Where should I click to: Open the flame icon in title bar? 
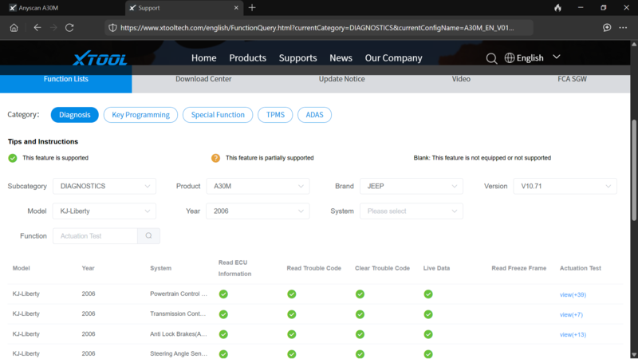[557, 8]
